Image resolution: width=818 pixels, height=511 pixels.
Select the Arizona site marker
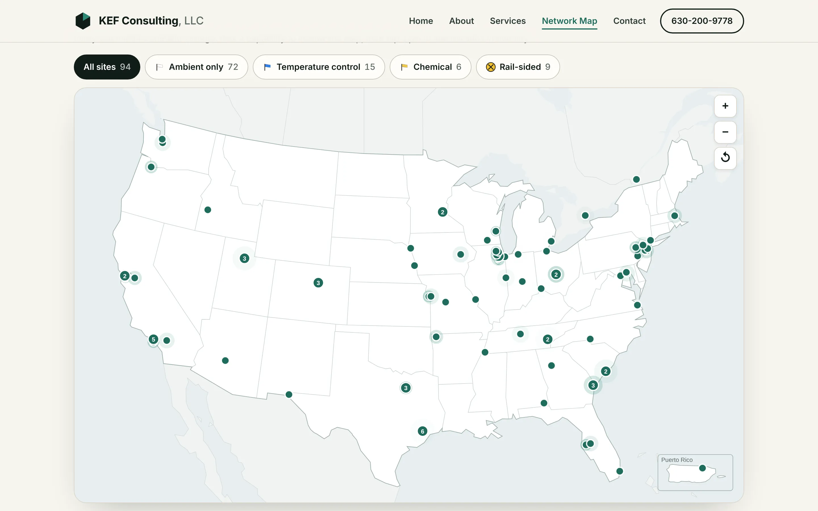click(x=225, y=361)
